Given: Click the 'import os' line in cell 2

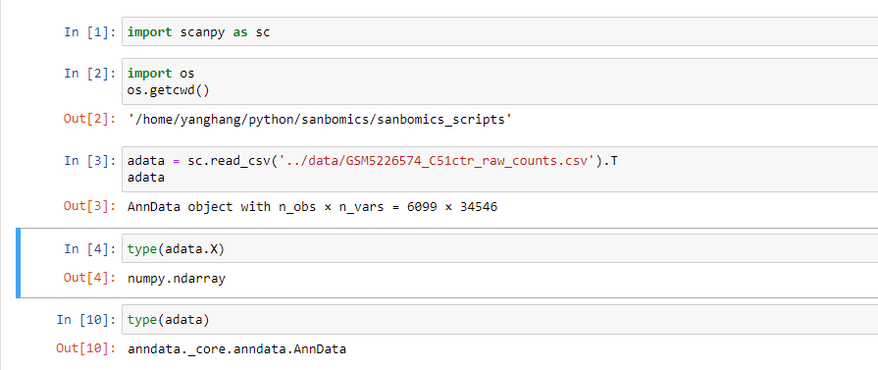Looking at the screenshot, I should pyautogui.click(x=161, y=74).
